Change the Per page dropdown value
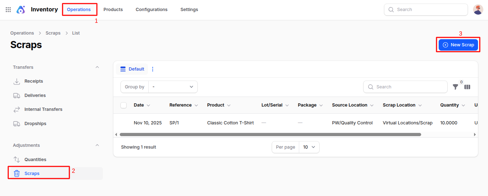This screenshot has width=488, height=196. pos(309,147)
